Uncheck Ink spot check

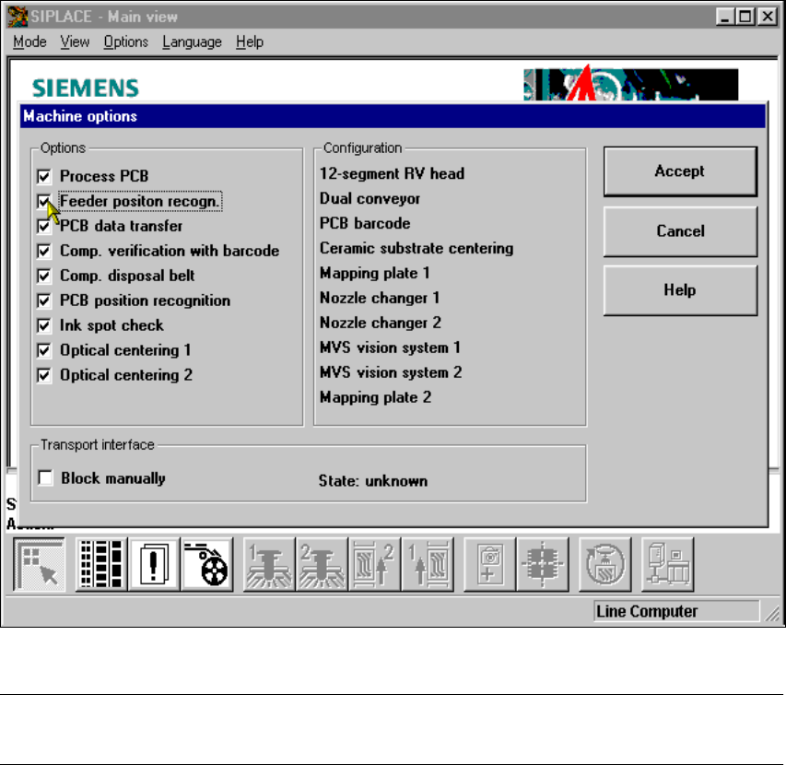[44, 326]
